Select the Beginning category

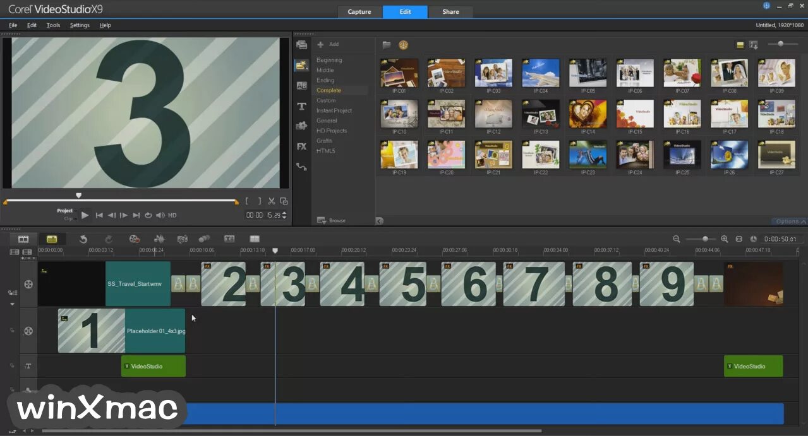pos(329,60)
